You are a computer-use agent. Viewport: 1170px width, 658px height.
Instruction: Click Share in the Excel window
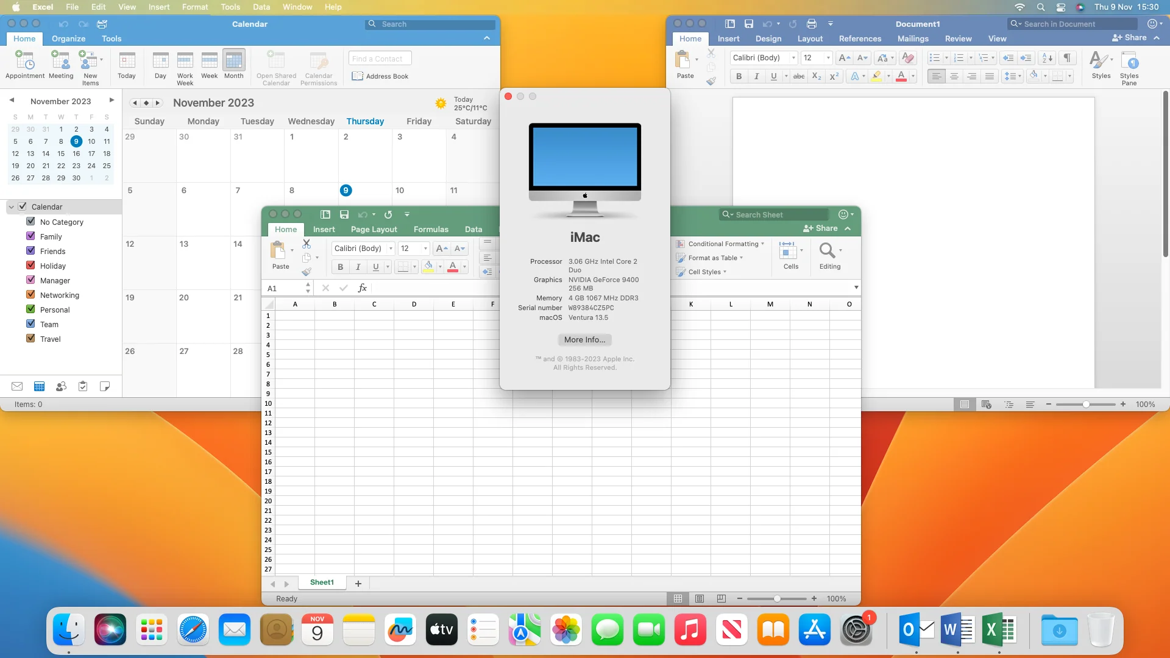(820, 228)
